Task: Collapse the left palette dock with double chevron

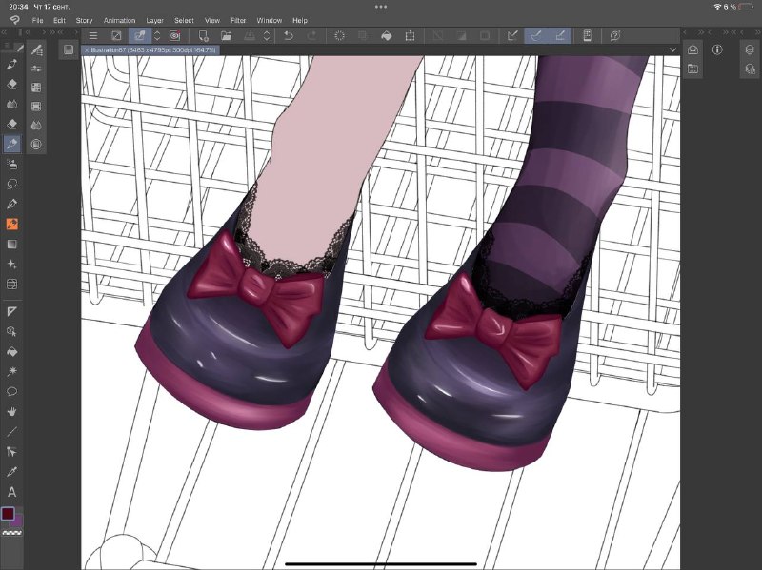Action: (5, 32)
